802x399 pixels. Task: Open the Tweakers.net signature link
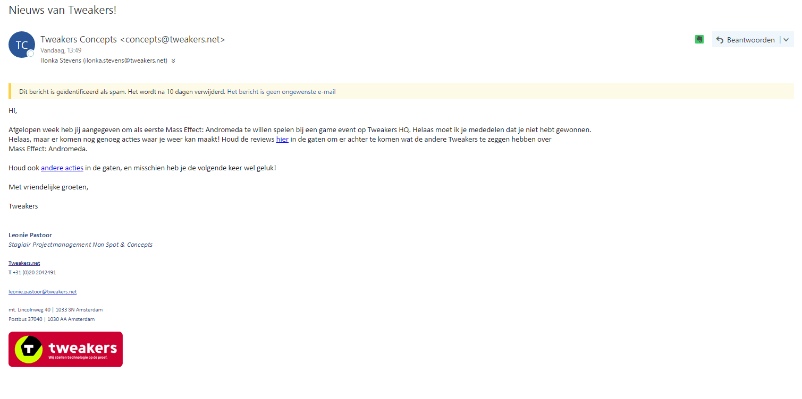tap(24, 263)
